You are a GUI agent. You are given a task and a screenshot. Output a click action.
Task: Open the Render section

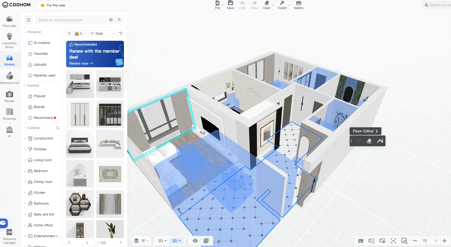(10, 97)
